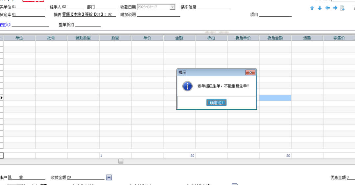Click the up arrow navigation icon

312,8
